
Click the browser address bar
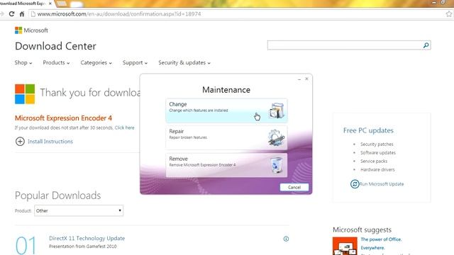click(238, 14)
